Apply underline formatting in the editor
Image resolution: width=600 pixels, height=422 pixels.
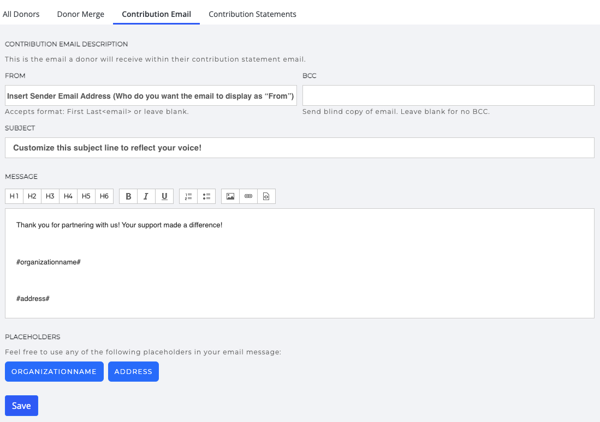tap(164, 196)
